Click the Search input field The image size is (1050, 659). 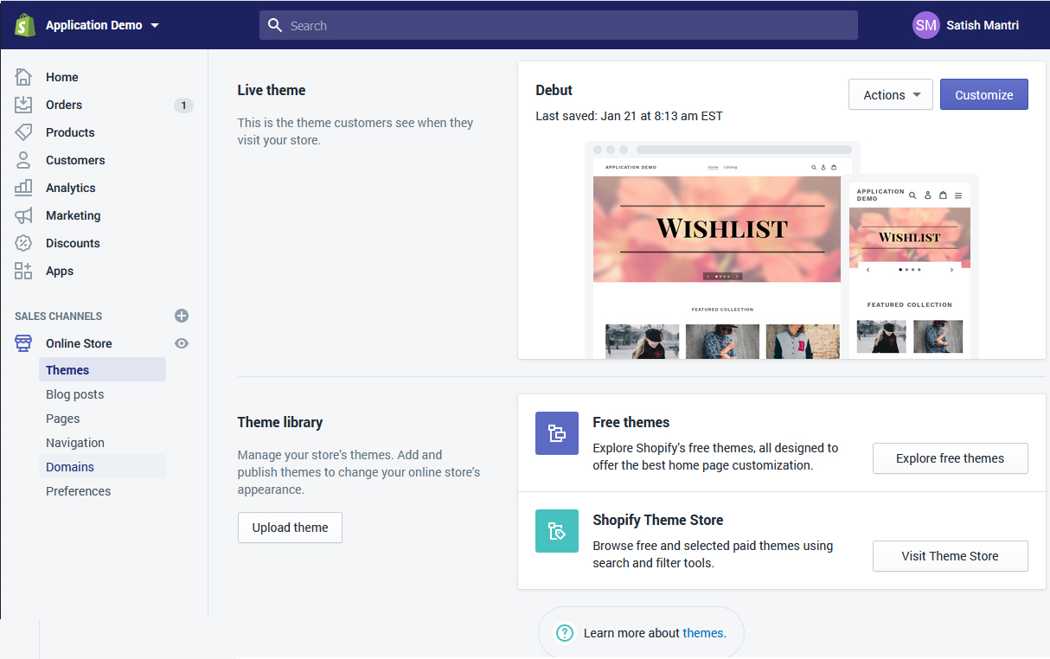(x=558, y=26)
